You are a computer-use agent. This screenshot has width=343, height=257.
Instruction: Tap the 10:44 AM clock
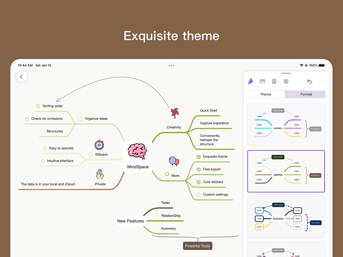coord(25,65)
